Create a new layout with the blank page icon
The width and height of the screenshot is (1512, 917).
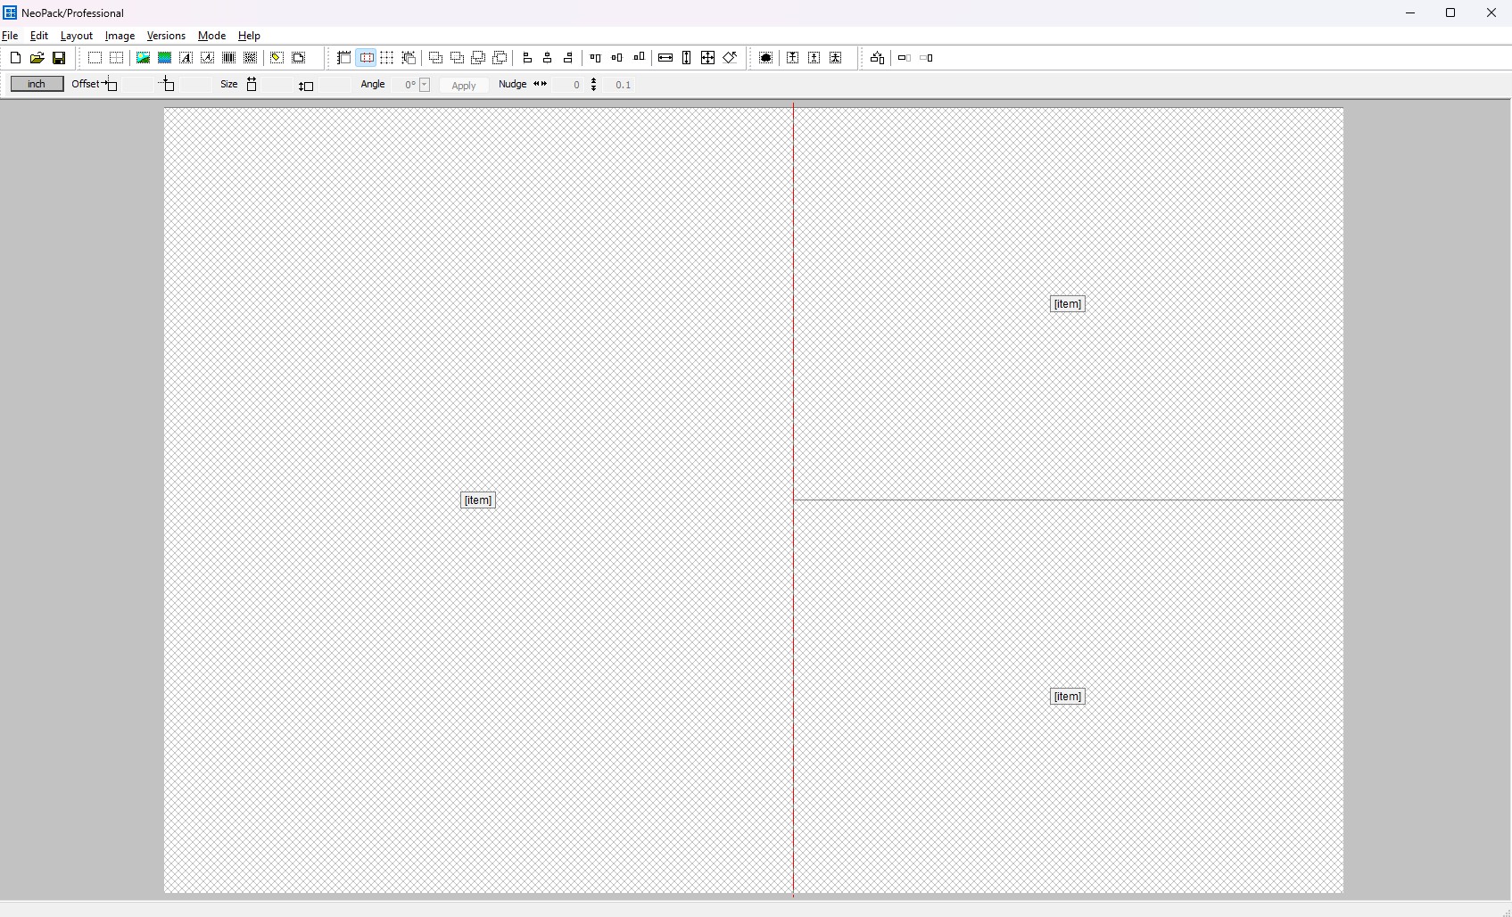tap(15, 58)
